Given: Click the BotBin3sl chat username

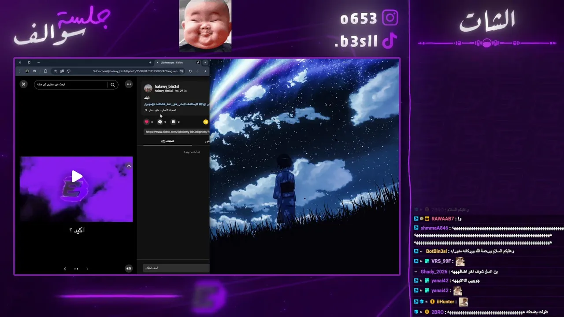Looking at the screenshot, I should (436, 251).
